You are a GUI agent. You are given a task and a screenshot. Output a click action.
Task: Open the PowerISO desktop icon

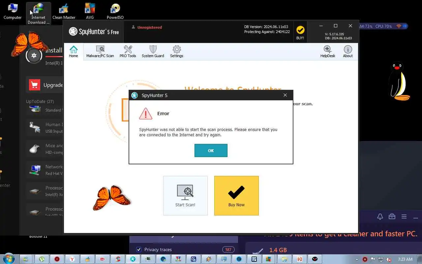[x=115, y=11]
